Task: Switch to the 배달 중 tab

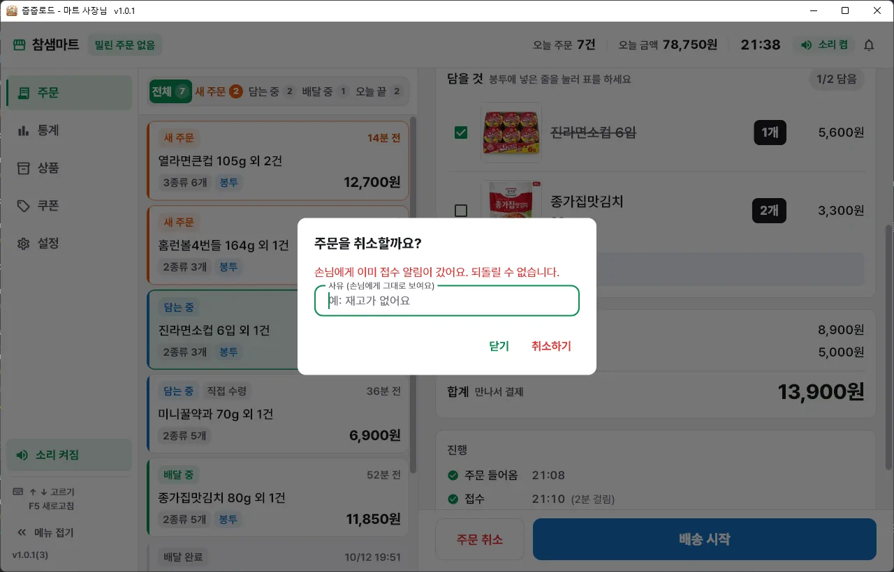Action: 325,91
